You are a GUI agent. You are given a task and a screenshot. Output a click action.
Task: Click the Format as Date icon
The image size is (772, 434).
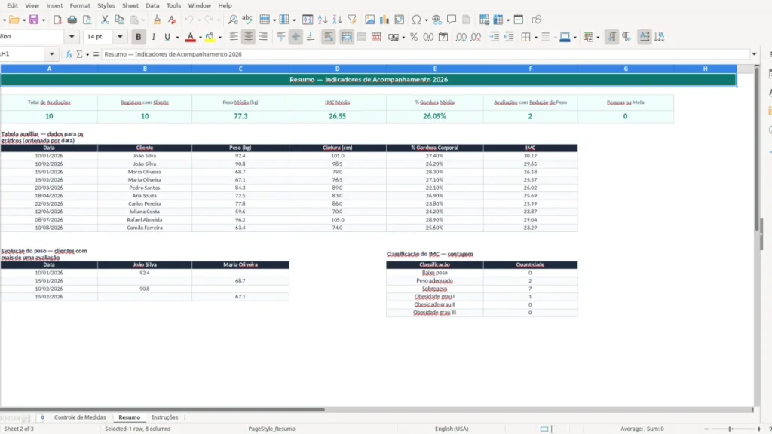pos(443,37)
